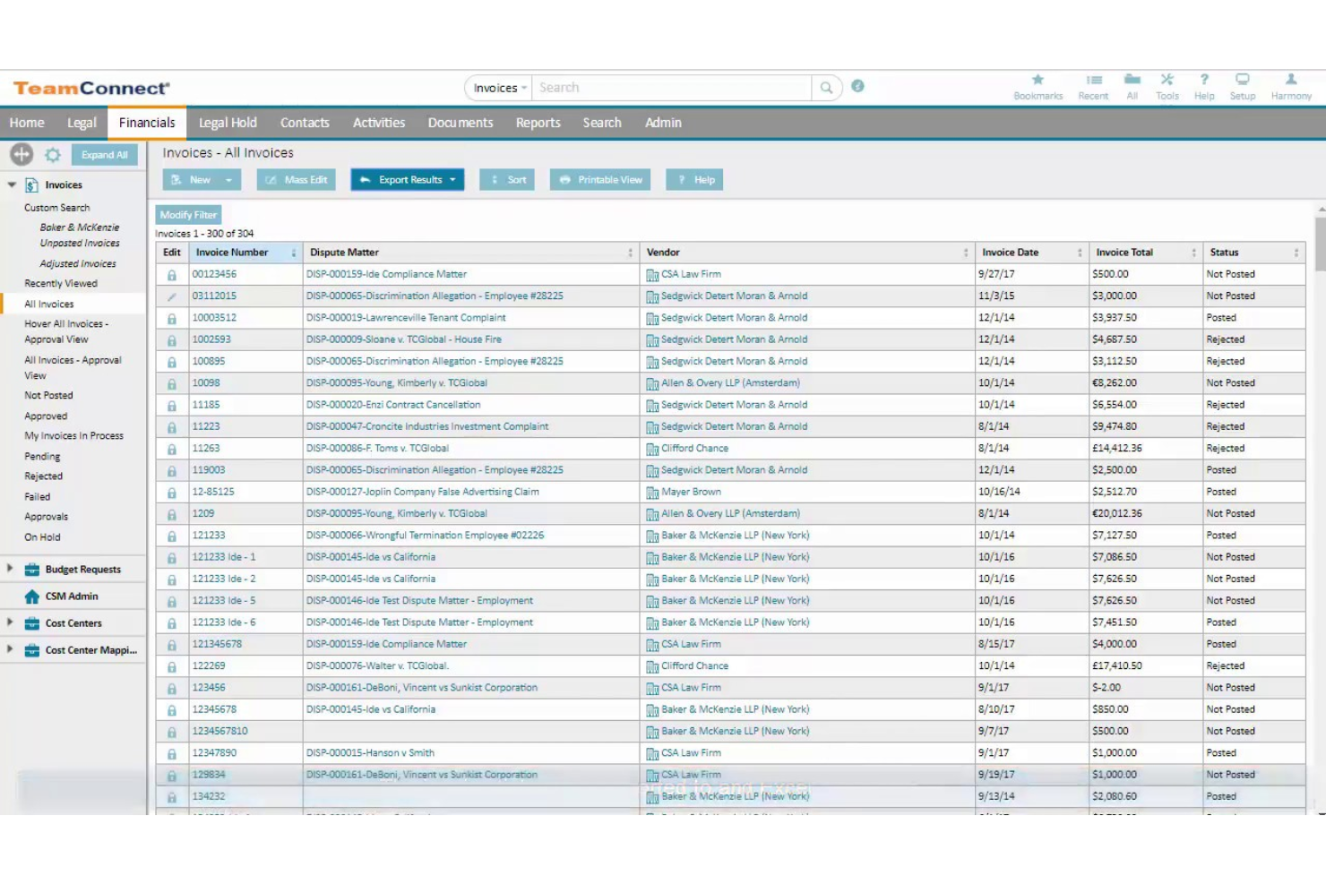Click the lock icon for invoice 10003512
Screen dimensions: 1326x884
point(171,319)
